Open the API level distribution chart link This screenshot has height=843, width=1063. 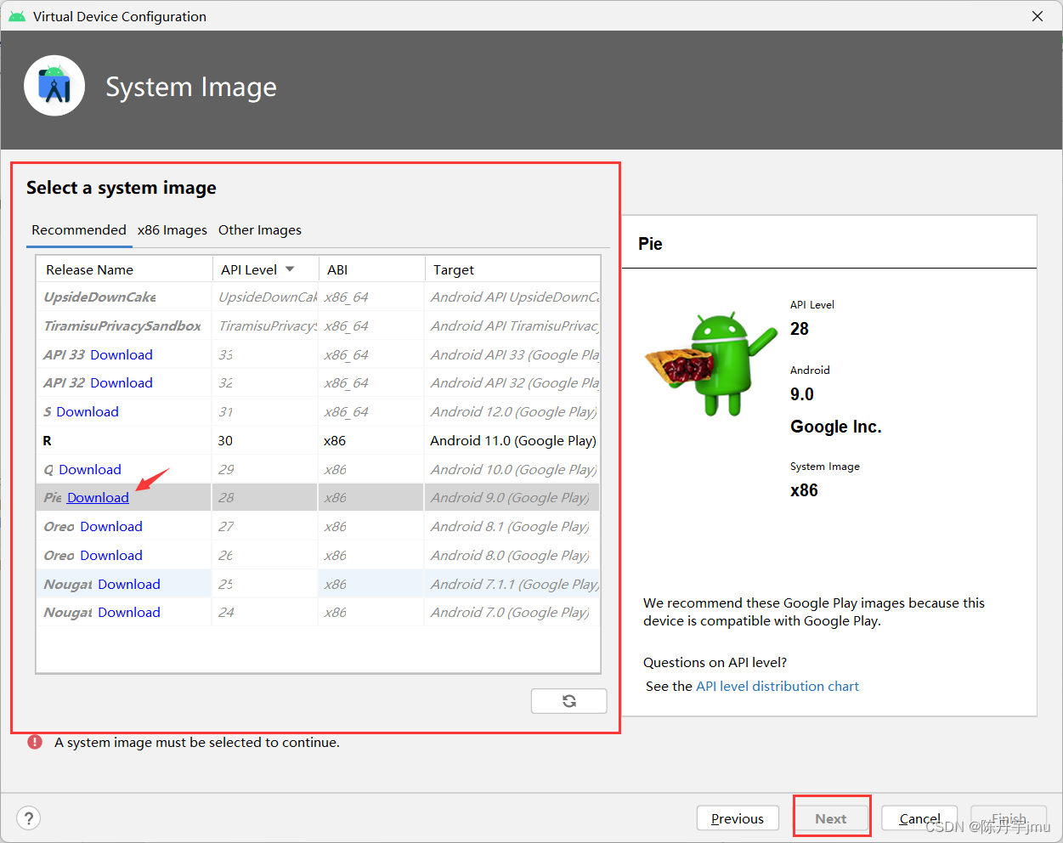pyautogui.click(x=777, y=687)
